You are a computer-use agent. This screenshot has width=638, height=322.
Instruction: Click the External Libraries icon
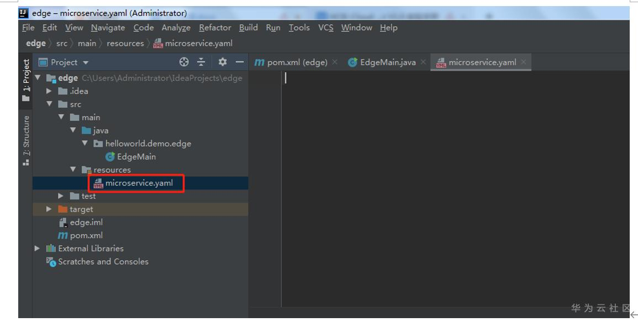(51, 249)
